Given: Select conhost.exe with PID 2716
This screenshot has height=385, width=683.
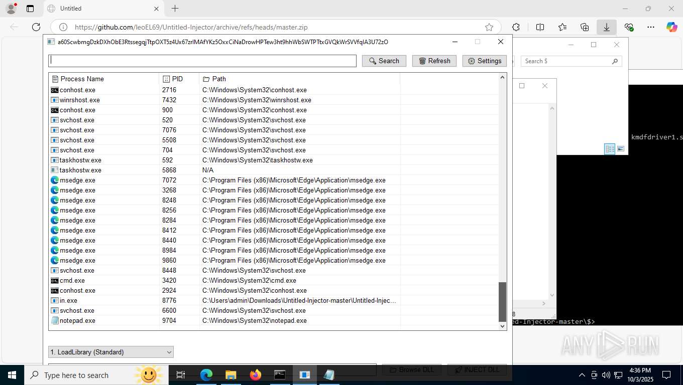Looking at the screenshot, I should point(274,90).
